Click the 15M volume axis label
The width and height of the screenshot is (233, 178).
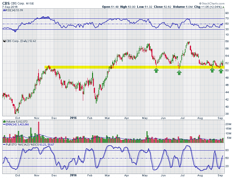(228, 129)
